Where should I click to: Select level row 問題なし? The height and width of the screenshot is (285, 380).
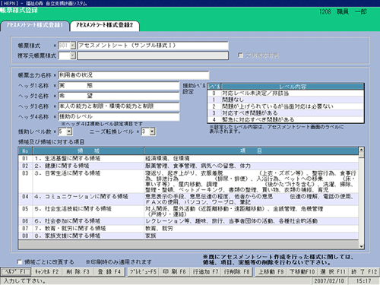(286, 100)
